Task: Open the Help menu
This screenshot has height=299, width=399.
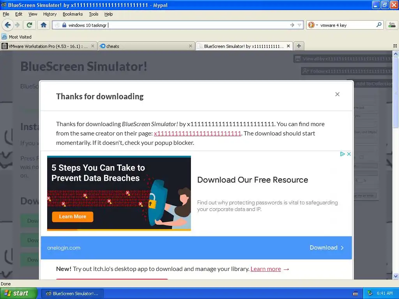Action: tap(108, 14)
